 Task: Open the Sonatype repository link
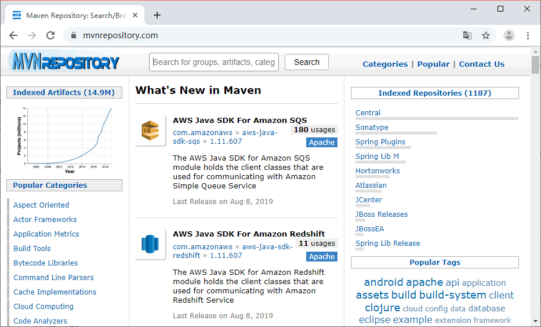[x=372, y=128]
